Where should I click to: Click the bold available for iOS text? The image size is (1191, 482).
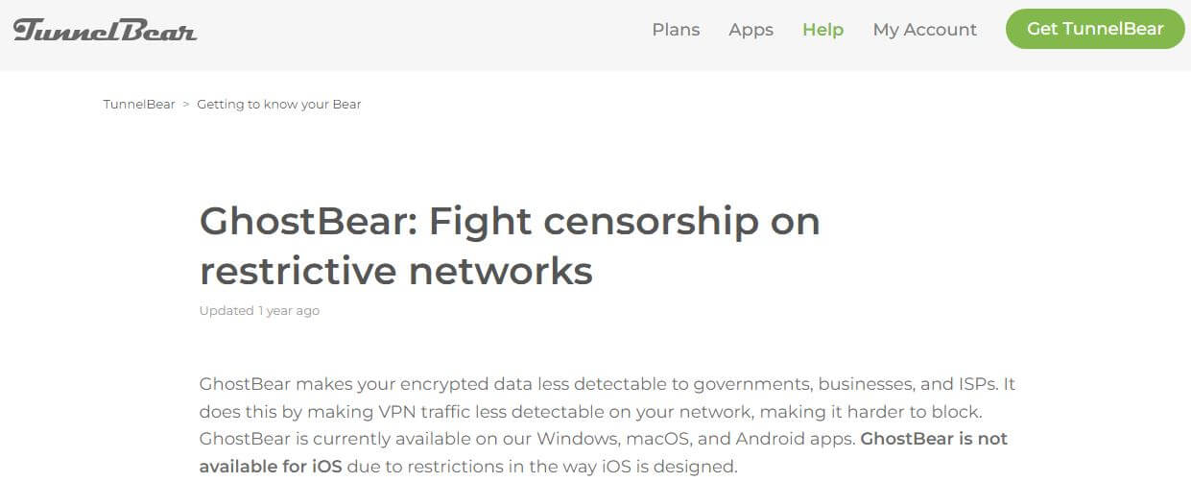tap(271, 467)
